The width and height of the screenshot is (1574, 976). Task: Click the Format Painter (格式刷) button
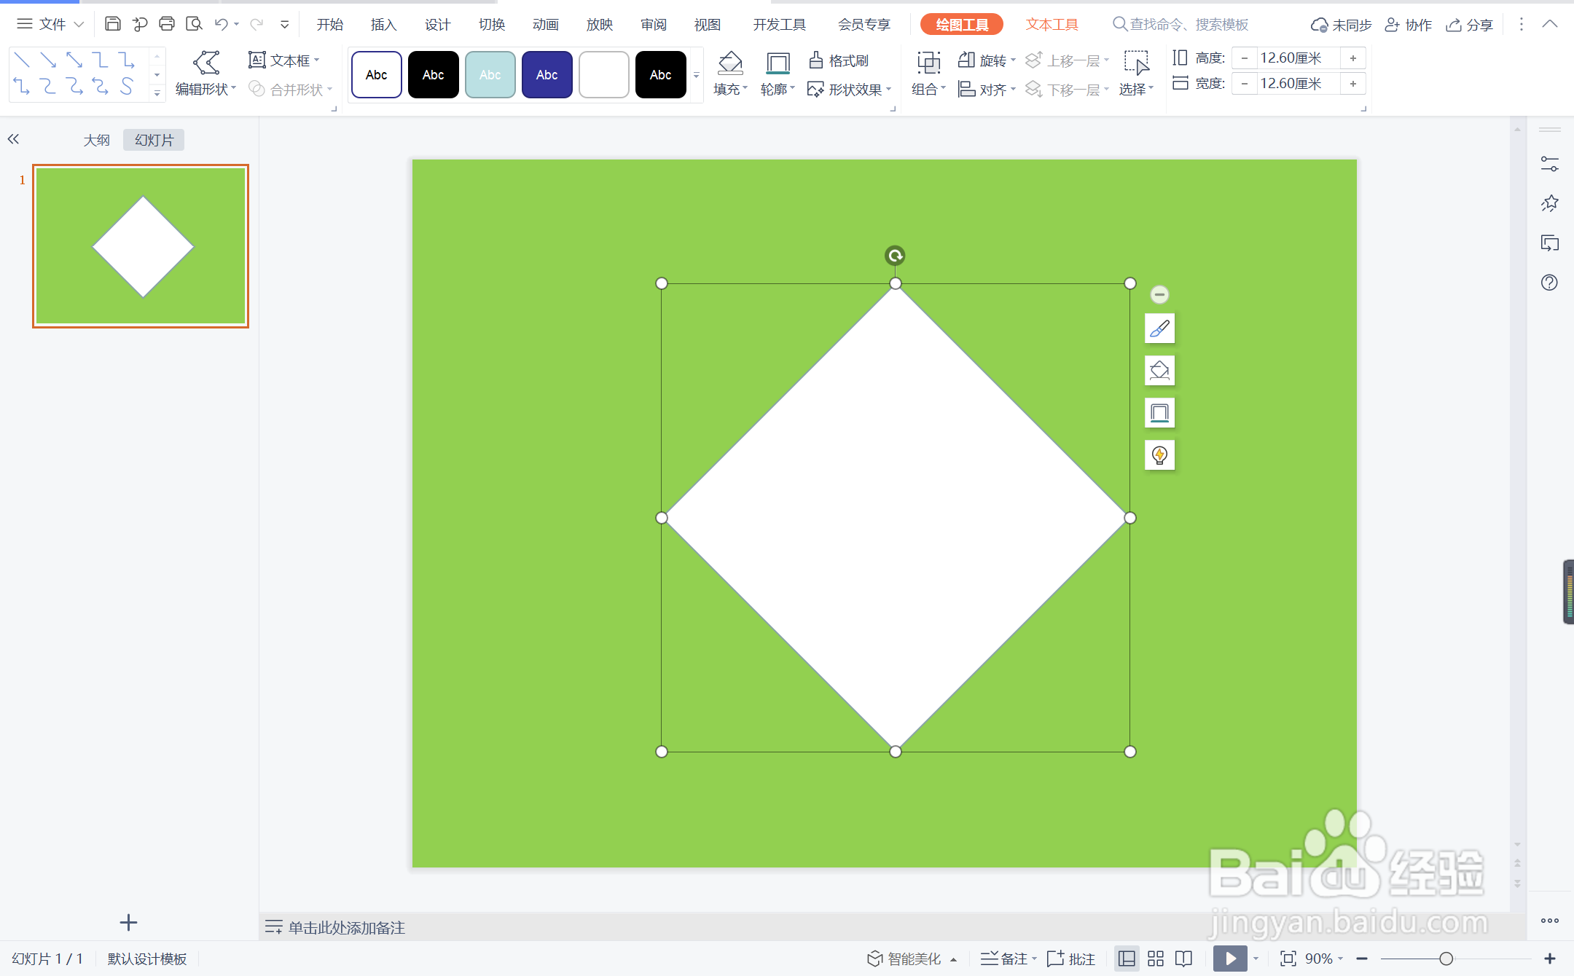pyautogui.click(x=839, y=60)
